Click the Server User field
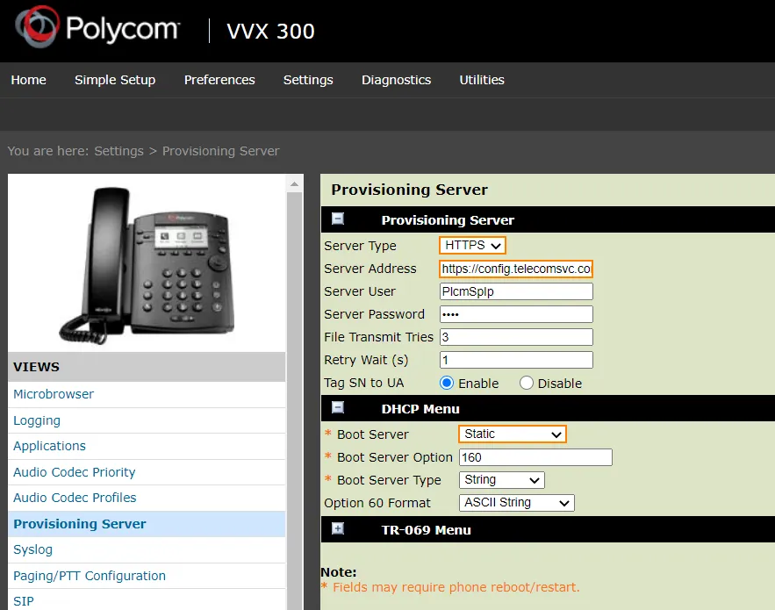This screenshot has width=775, height=610. click(516, 291)
